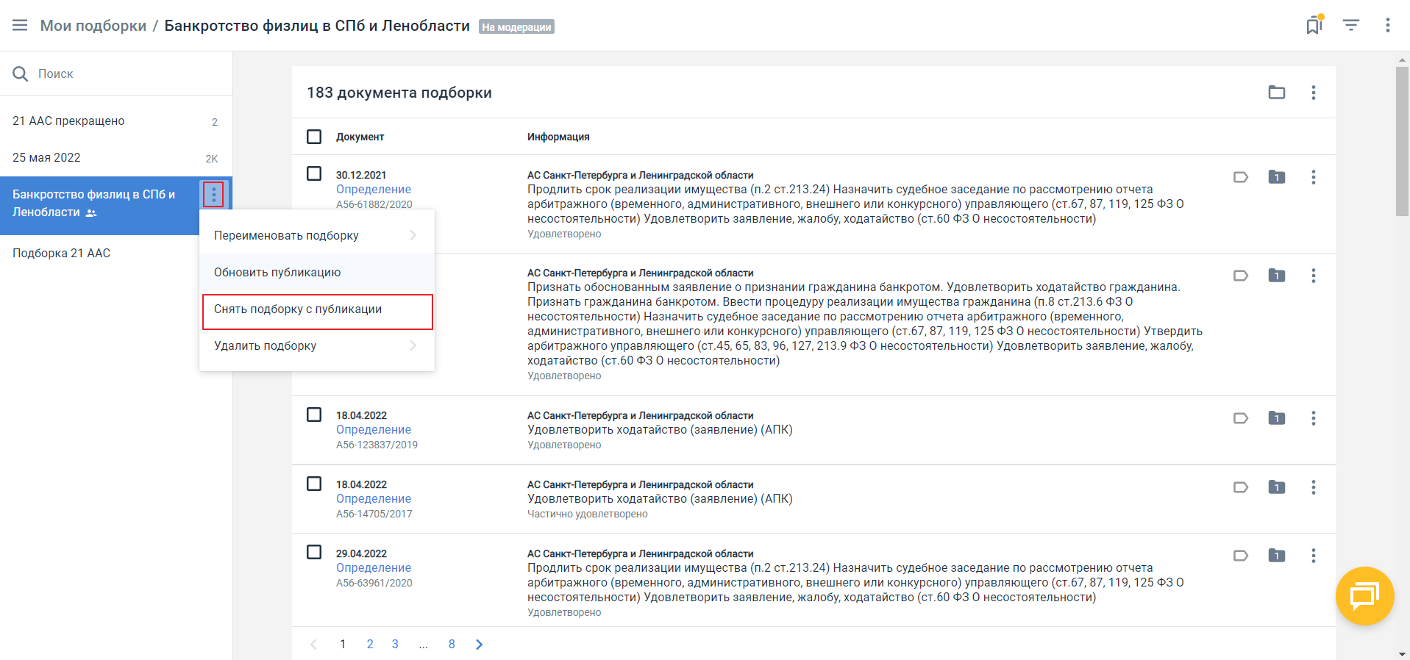Select Обновить публикацию menu item

coord(317,272)
